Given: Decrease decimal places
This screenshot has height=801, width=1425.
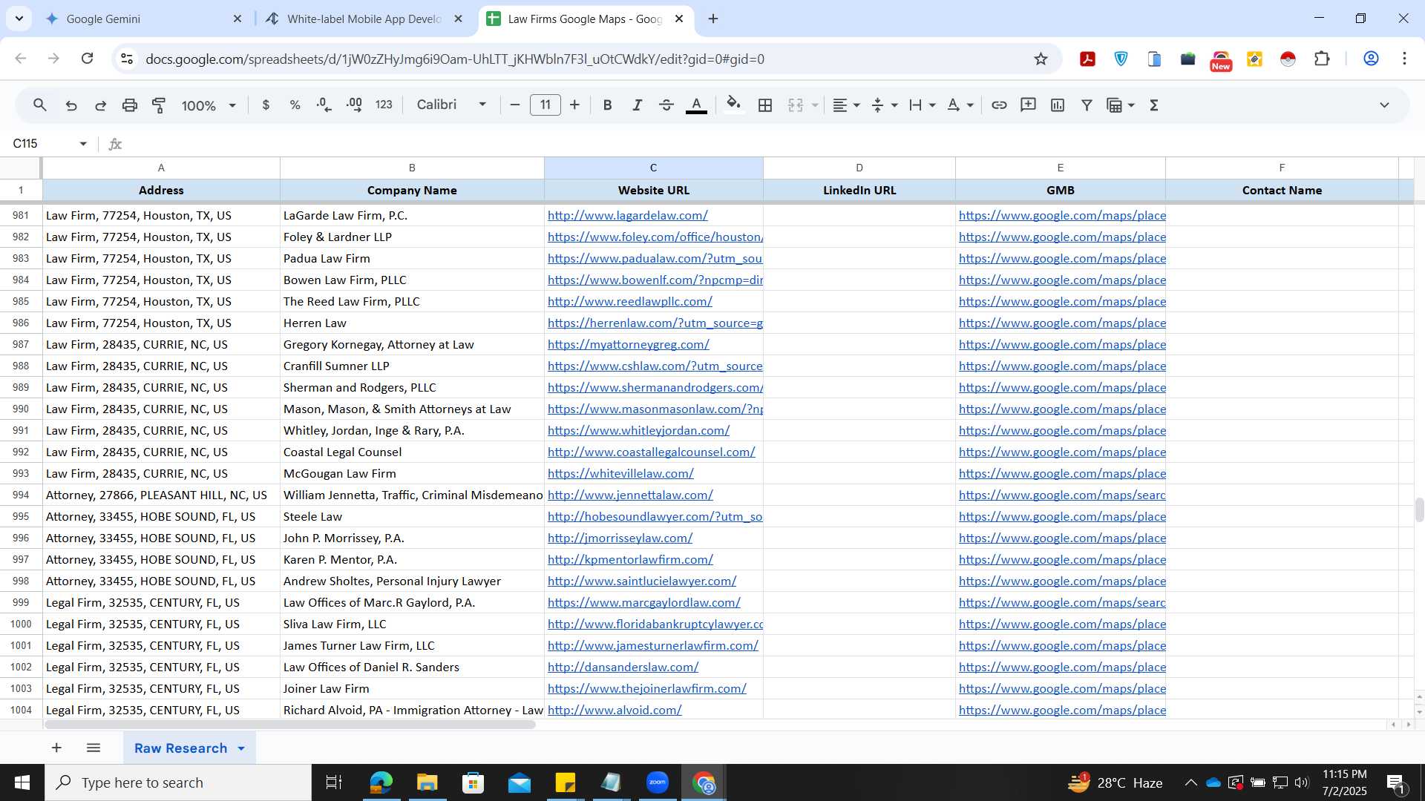Looking at the screenshot, I should [324, 105].
